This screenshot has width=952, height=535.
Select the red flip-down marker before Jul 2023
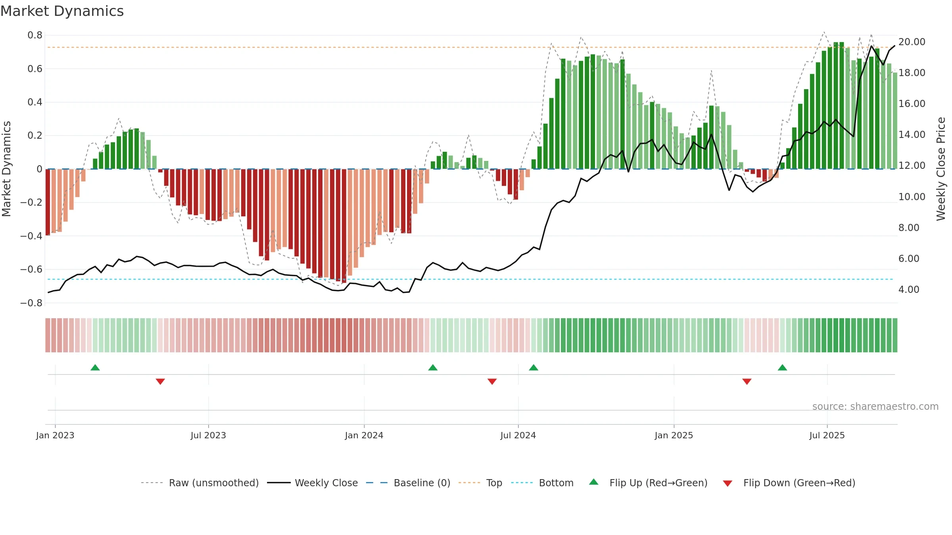tap(160, 381)
